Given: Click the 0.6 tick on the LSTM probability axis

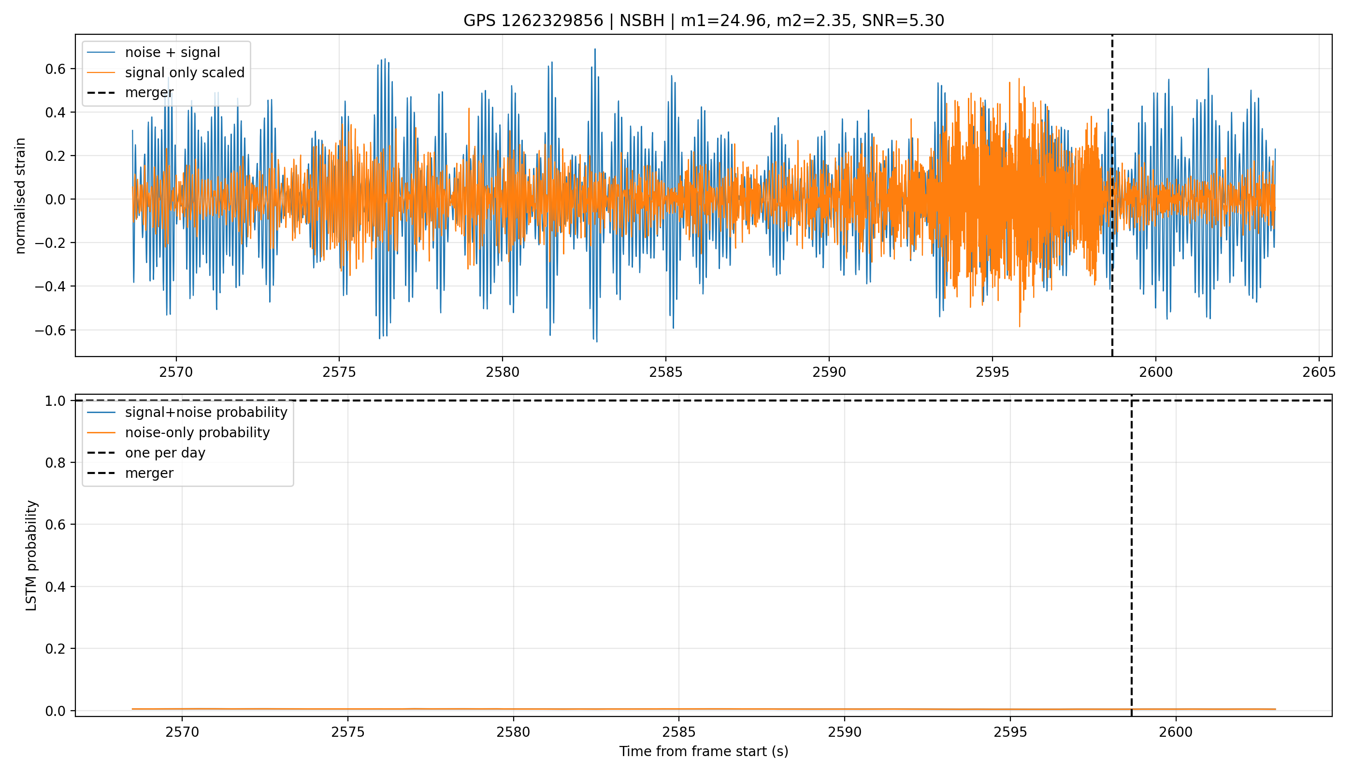Looking at the screenshot, I should tap(56, 525).
